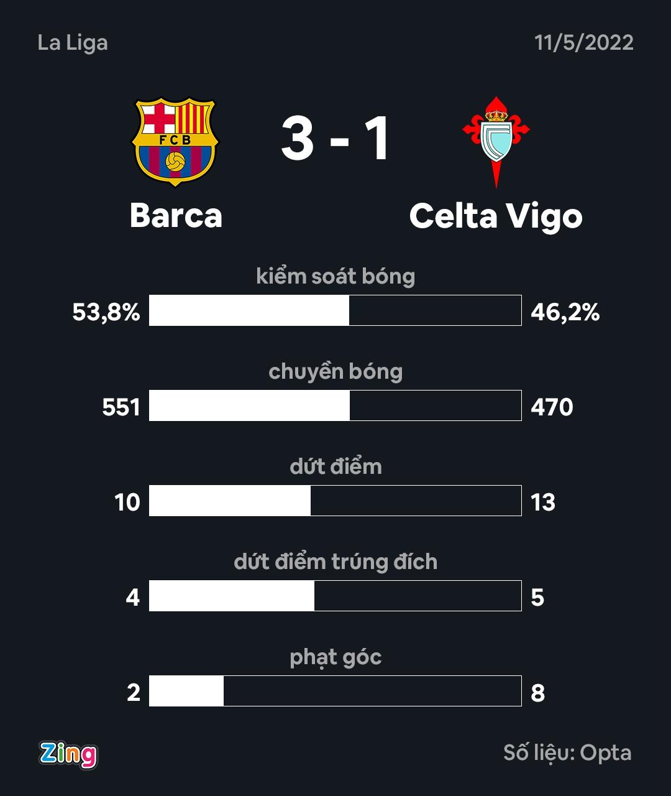The width and height of the screenshot is (671, 796).
Task: Click Barca's 551 passes number
Action: pyautogui.click(x=121, y=407)
